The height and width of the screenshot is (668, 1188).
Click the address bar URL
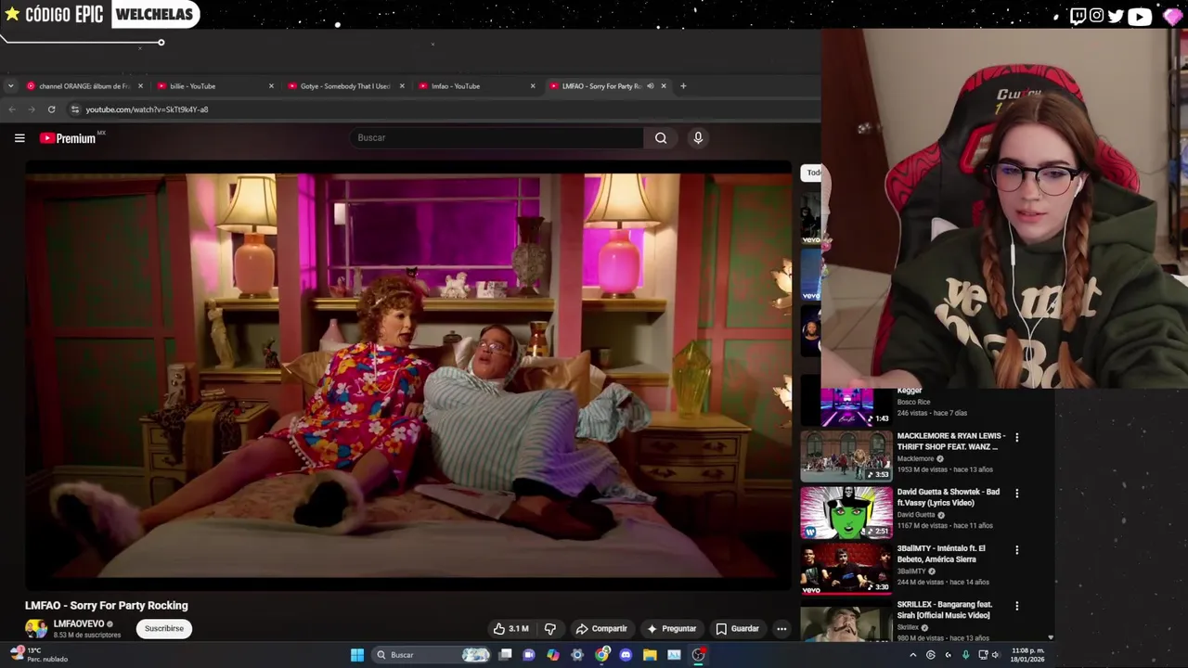coord(147,109)
